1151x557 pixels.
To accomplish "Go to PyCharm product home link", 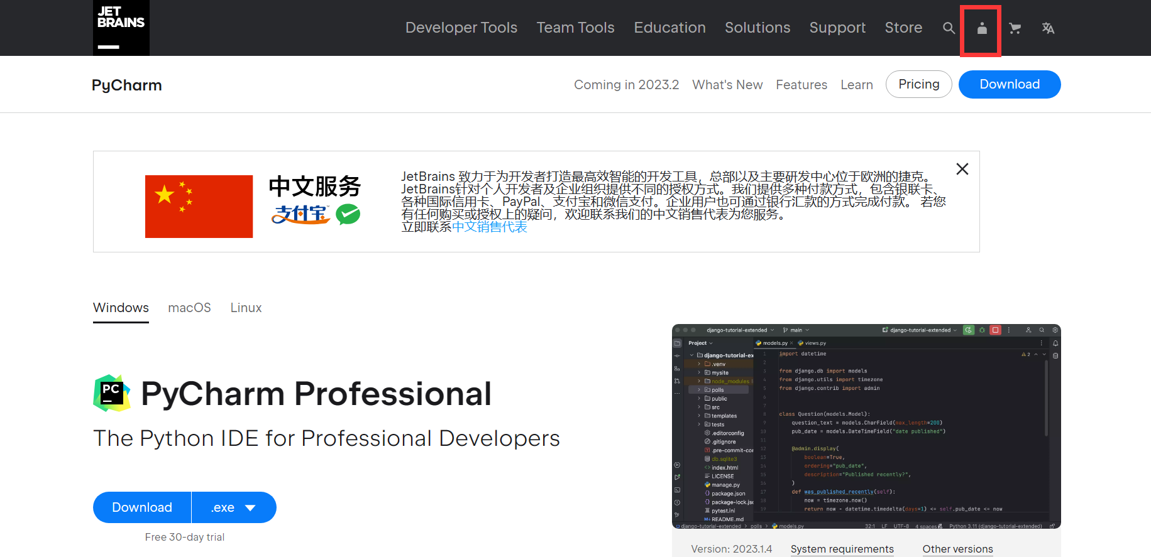I will click(127, 85).
